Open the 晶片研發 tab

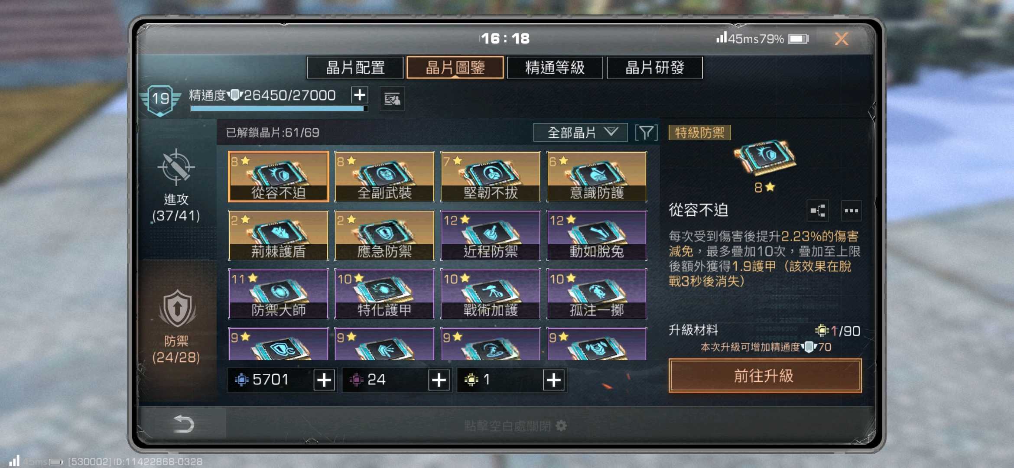[655, 68]
